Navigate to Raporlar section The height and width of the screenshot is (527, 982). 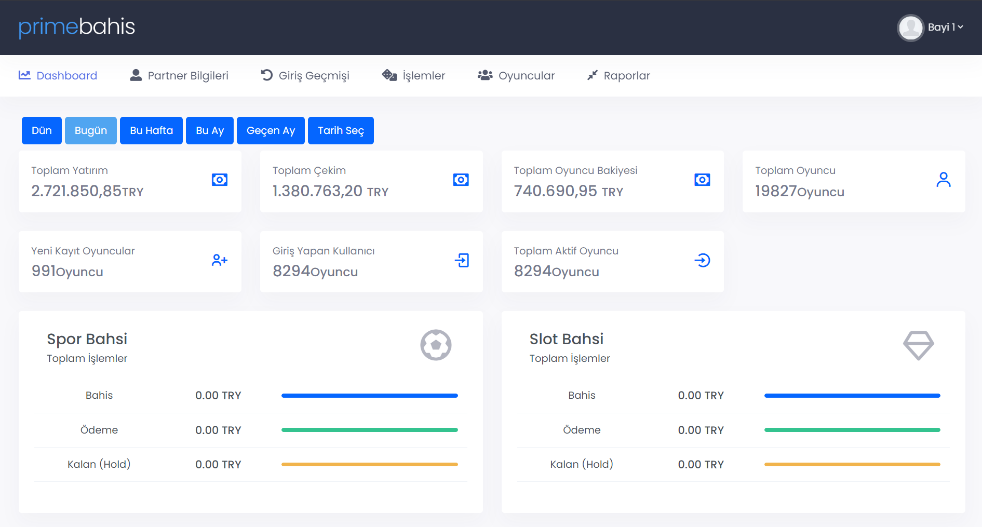(618, 76)
